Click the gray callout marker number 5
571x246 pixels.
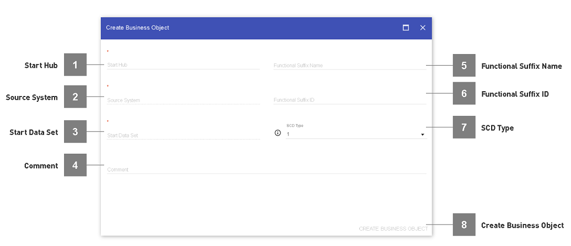[464, 66]
